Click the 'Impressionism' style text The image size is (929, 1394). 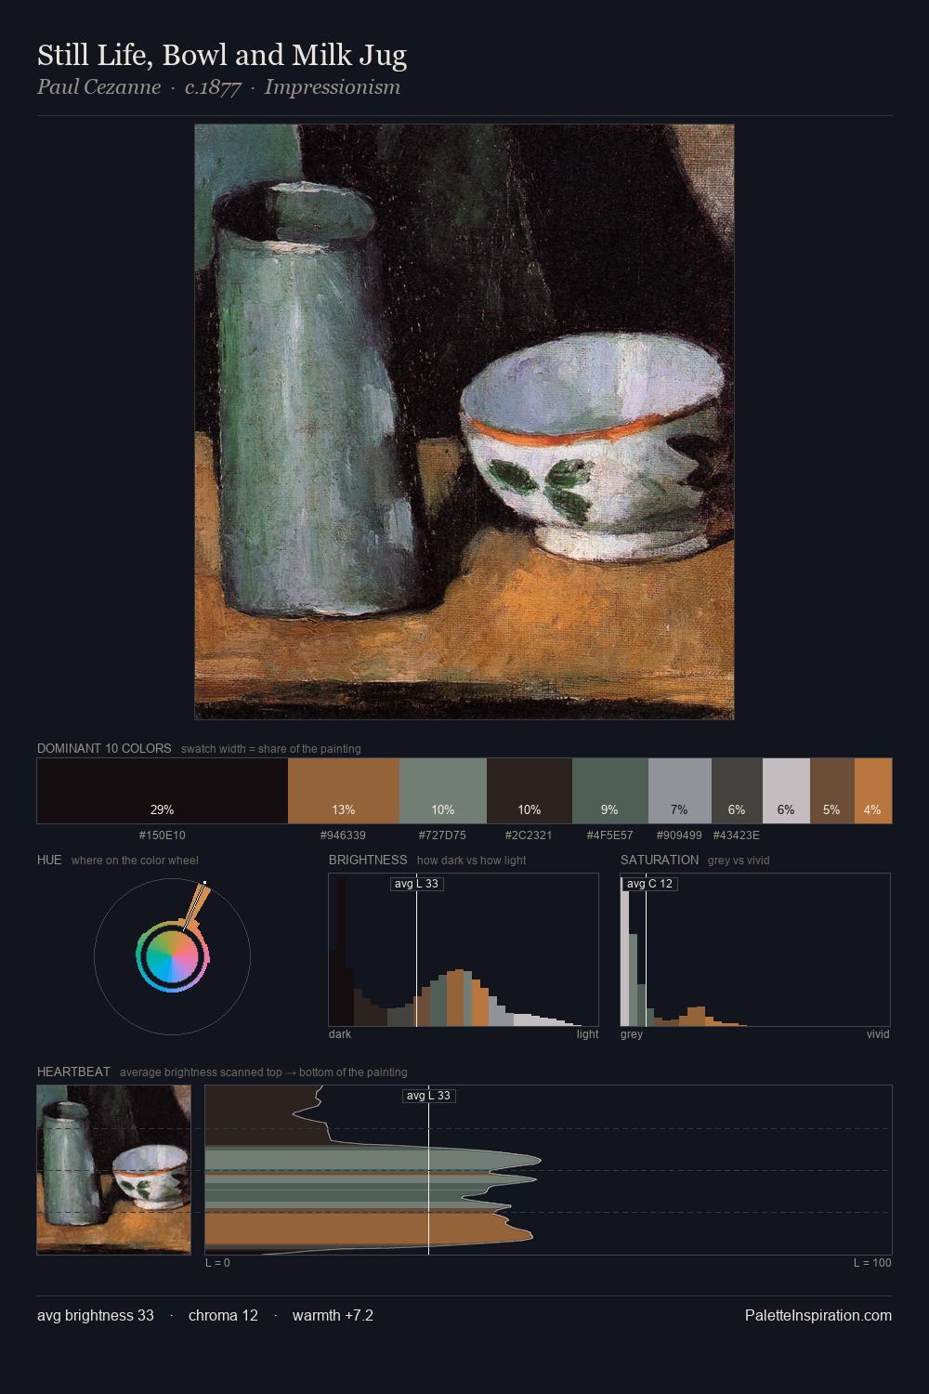click(x=333, y=87)
